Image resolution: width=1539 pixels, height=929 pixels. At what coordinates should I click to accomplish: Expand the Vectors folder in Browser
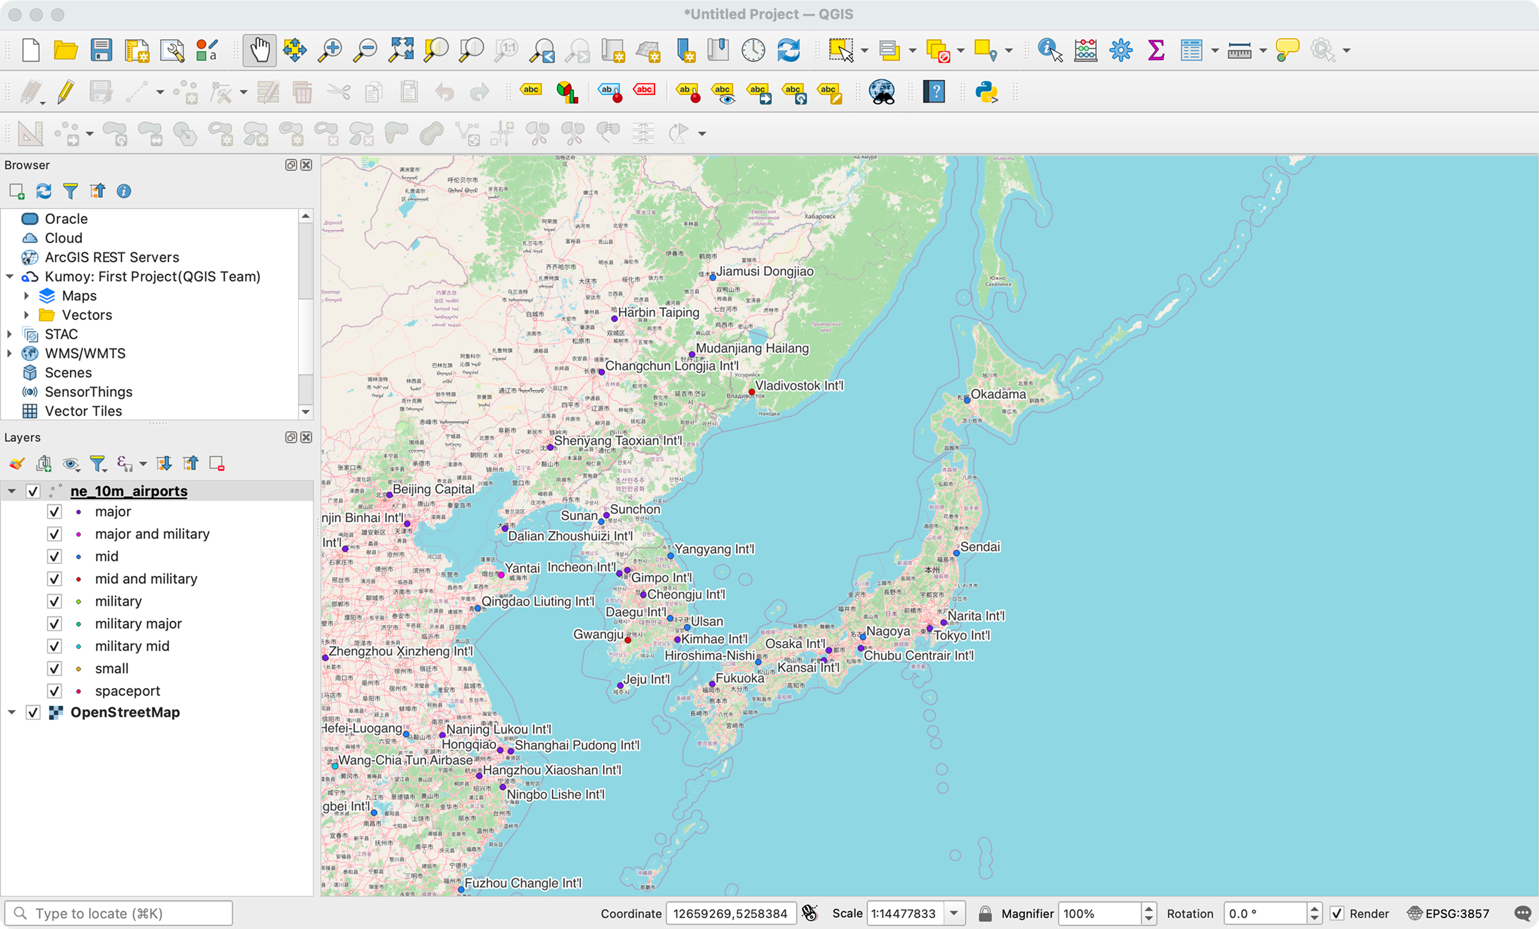tap(26, 315)
